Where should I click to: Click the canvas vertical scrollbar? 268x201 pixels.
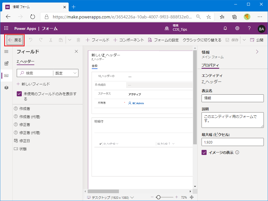[195, 97]
